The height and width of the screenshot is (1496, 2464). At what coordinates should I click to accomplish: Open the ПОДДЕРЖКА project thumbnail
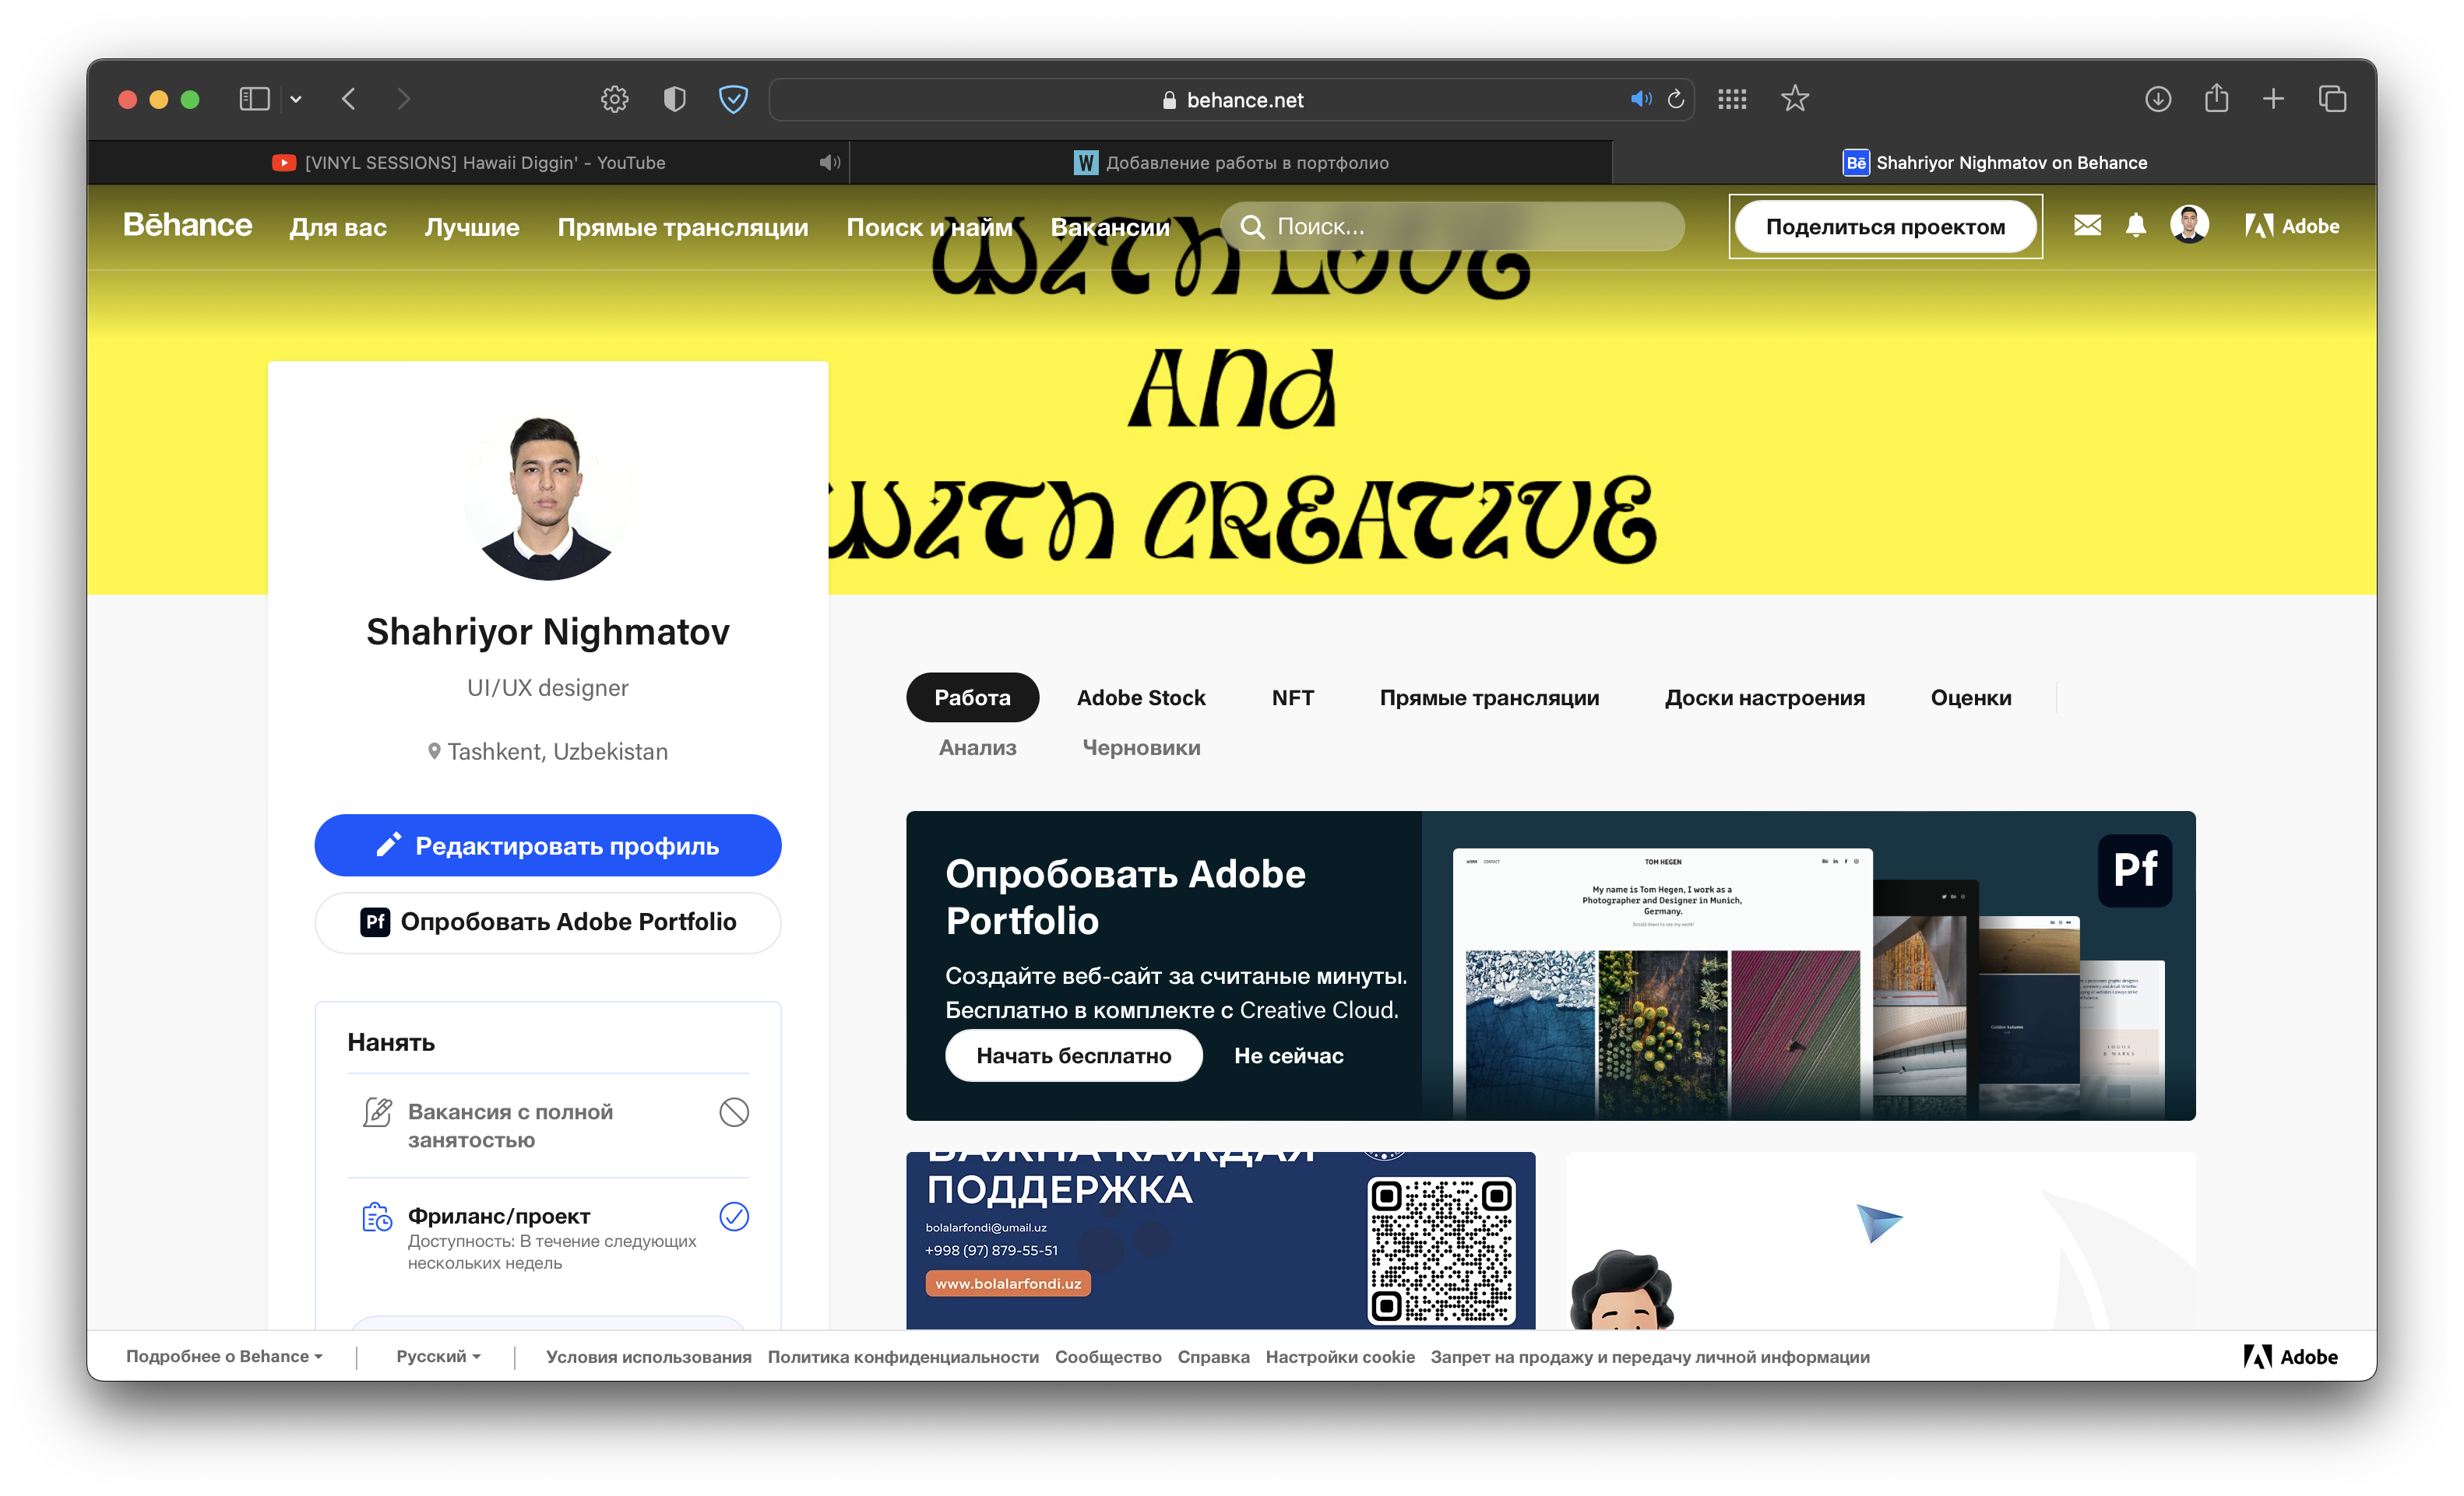coord(1220,1240)
